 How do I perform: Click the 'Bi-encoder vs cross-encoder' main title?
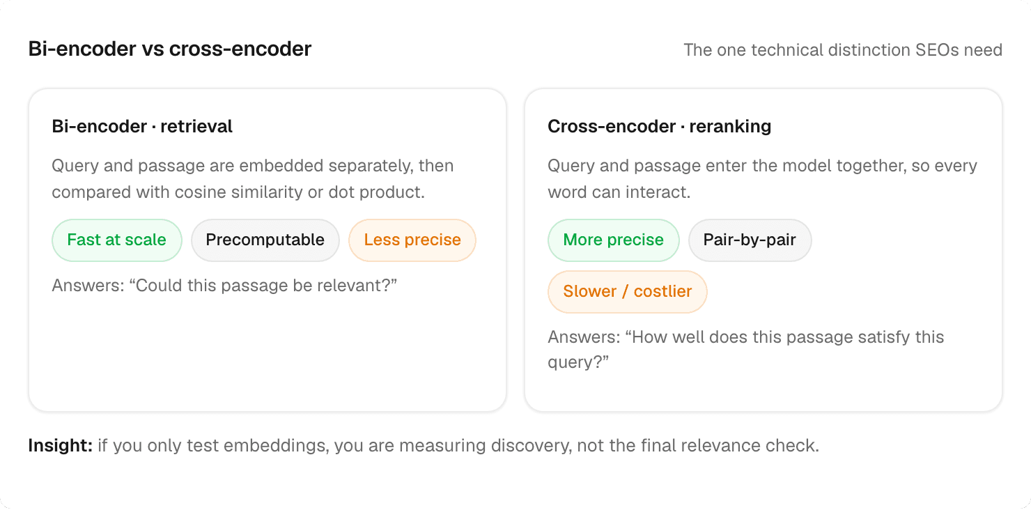170,49
